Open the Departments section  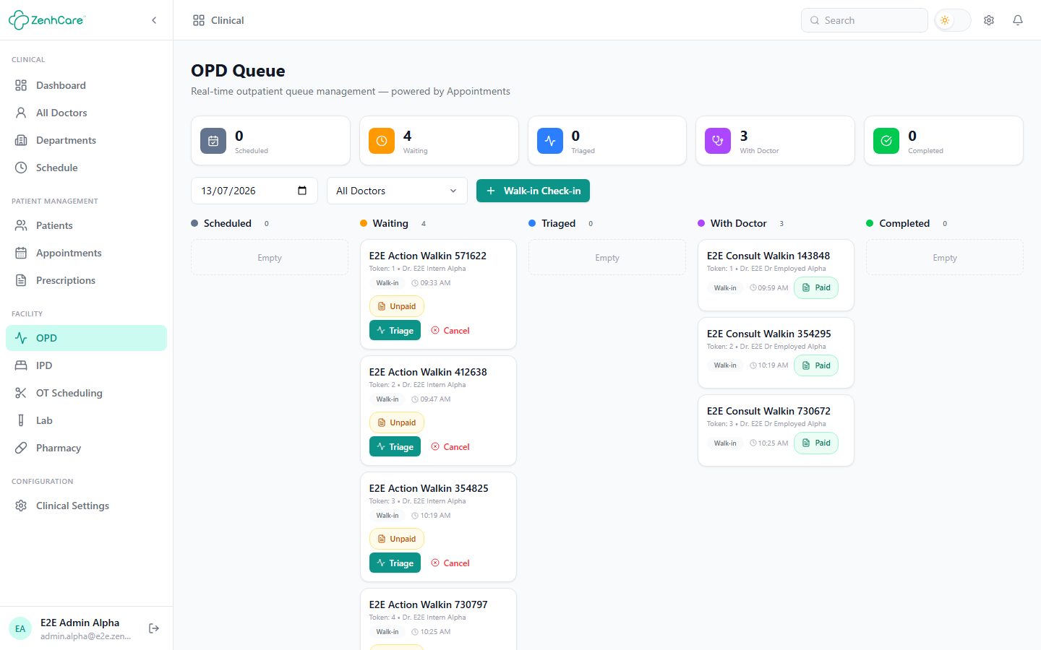(87, 140)
